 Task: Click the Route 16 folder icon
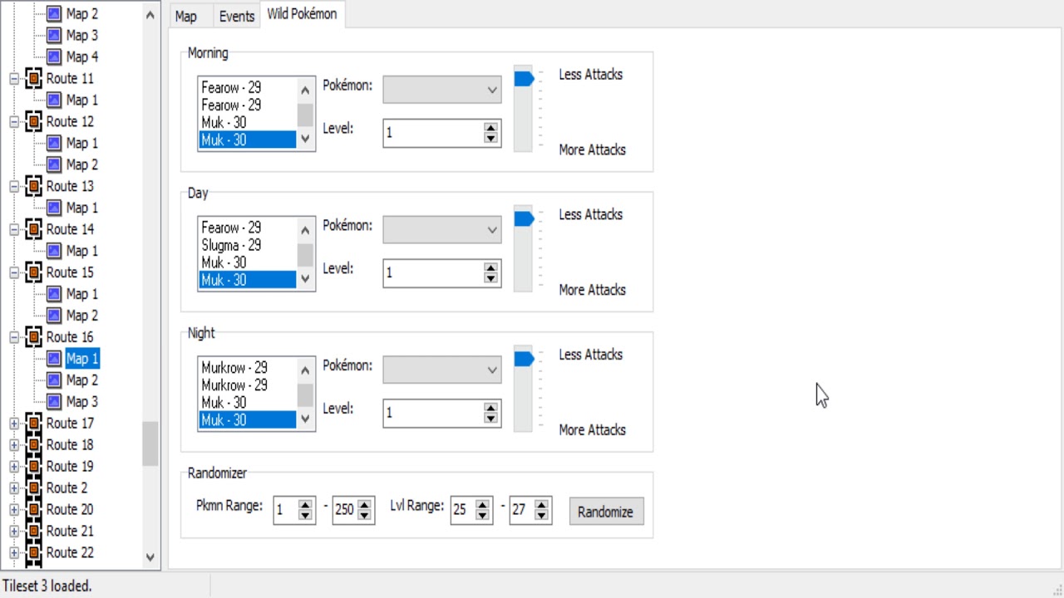(x=34, y=337)
